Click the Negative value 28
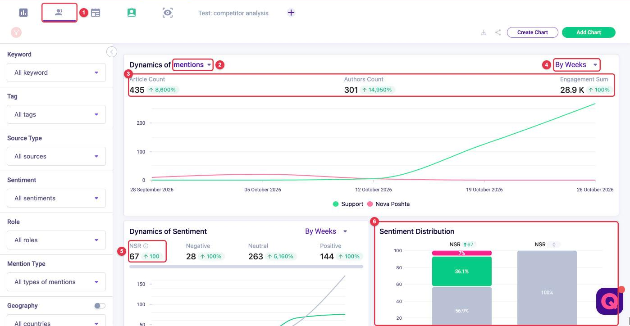This screenshot has width=630, height=326. (x=191, y=257)
